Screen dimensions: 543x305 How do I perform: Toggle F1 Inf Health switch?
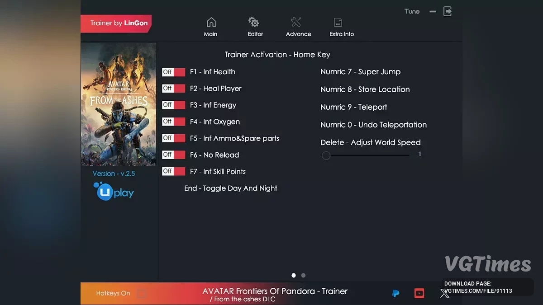(174, 72)
